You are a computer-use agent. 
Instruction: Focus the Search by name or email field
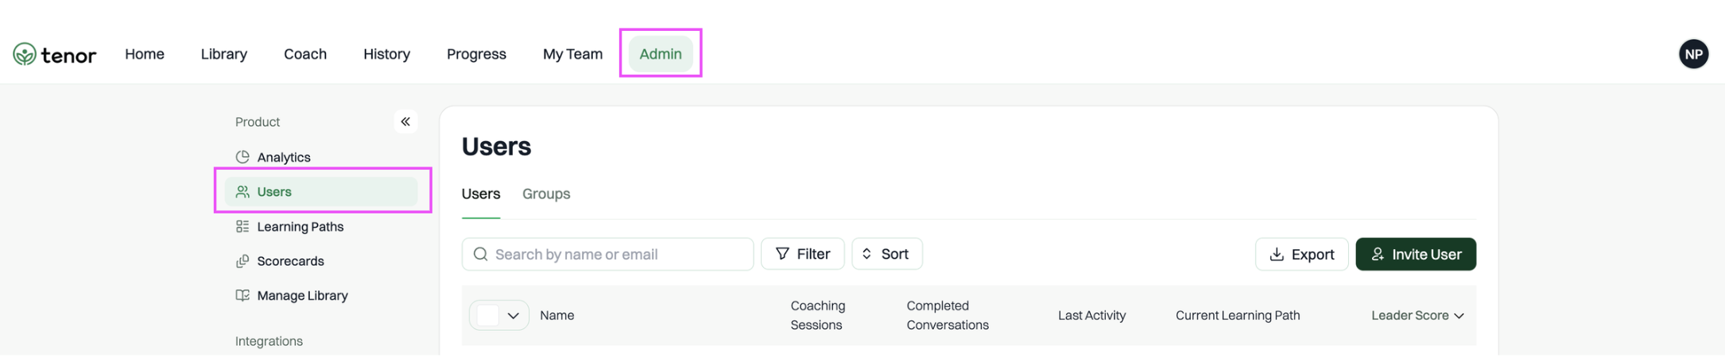coord(607,254)
